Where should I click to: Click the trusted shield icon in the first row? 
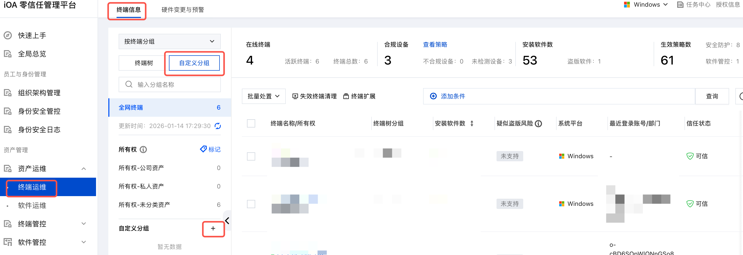pos(690,156)
